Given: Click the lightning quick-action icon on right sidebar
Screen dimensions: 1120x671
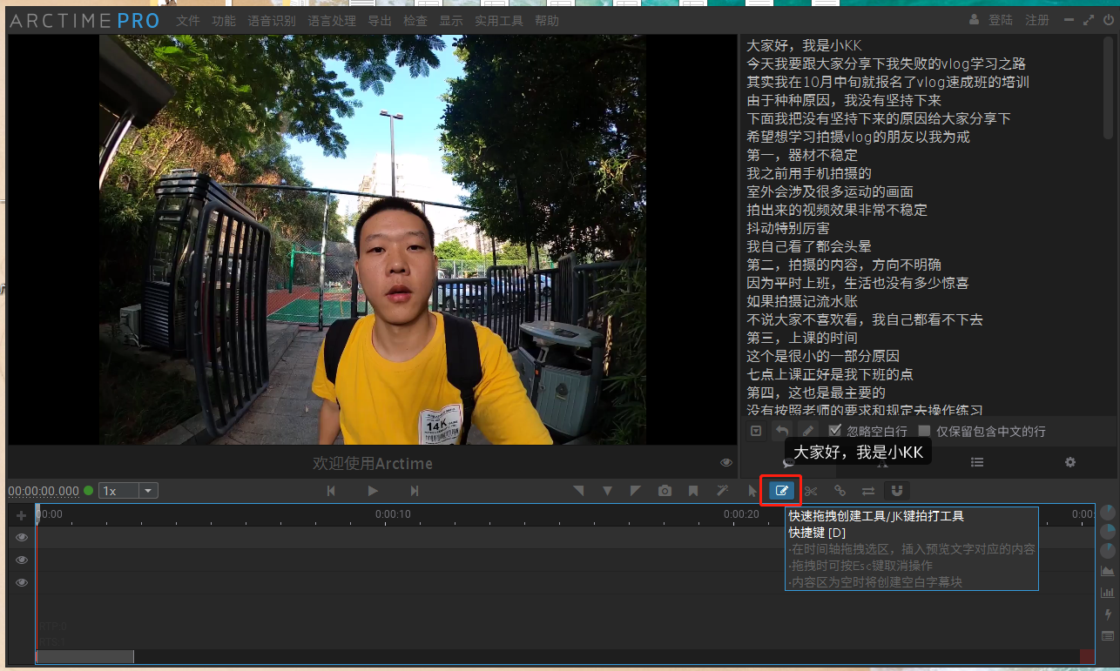Looking at the screenshot, I should click(1108, 614).
